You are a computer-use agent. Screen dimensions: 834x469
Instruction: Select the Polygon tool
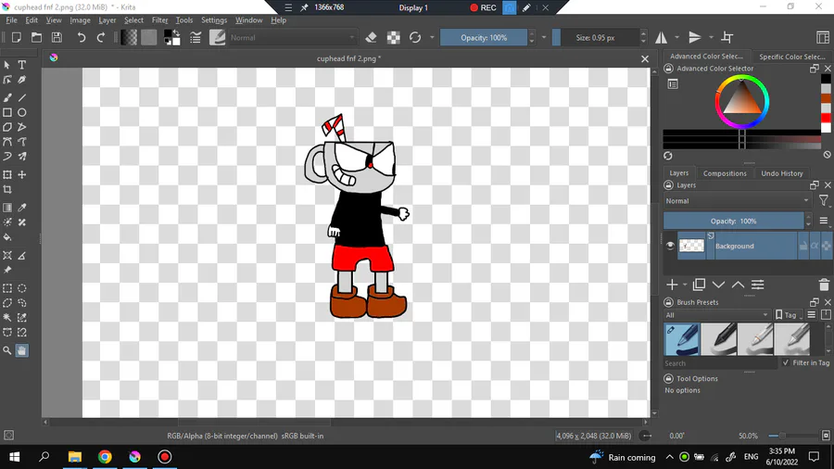(x=7, y=127)
